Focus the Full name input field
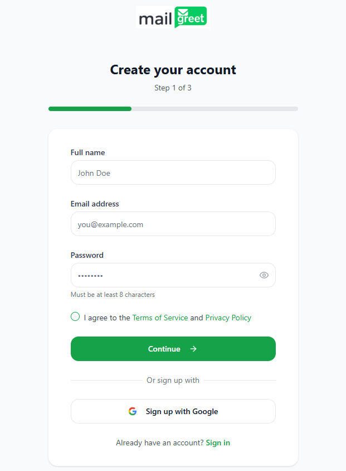Image resolution: width=346 pixels, height=471 pixels. click(173, 172)
